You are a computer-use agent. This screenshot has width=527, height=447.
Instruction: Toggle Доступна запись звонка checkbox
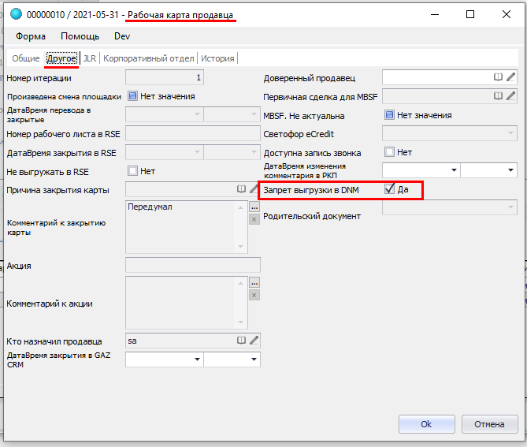[x=389, y=152]
